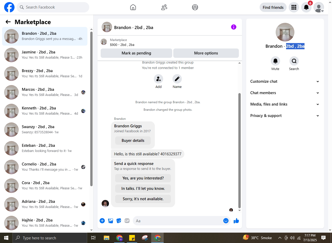
Task: Click the chat messages scrollbar
Action: pyautogui.click(x=239, y=151)
